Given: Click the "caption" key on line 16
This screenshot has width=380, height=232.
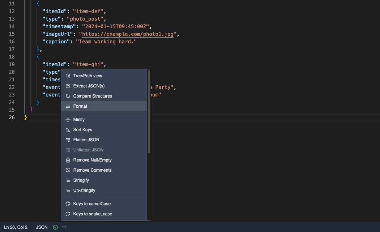Looking at the screenshot, I should 56,42.
